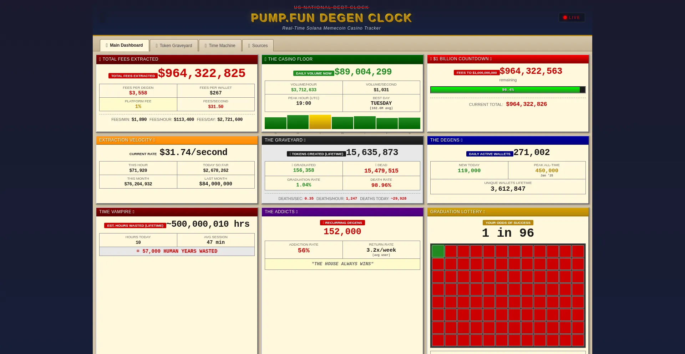The image size is (685, 354).
Task: Click the UNIQUE WALLETS LIFETIME 3,612,847 cell
Action: coord(508,186)
